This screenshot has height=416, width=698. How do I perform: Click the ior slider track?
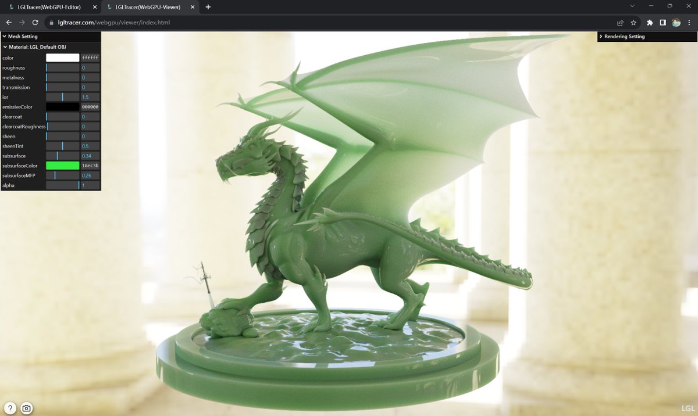coord(62,97)
